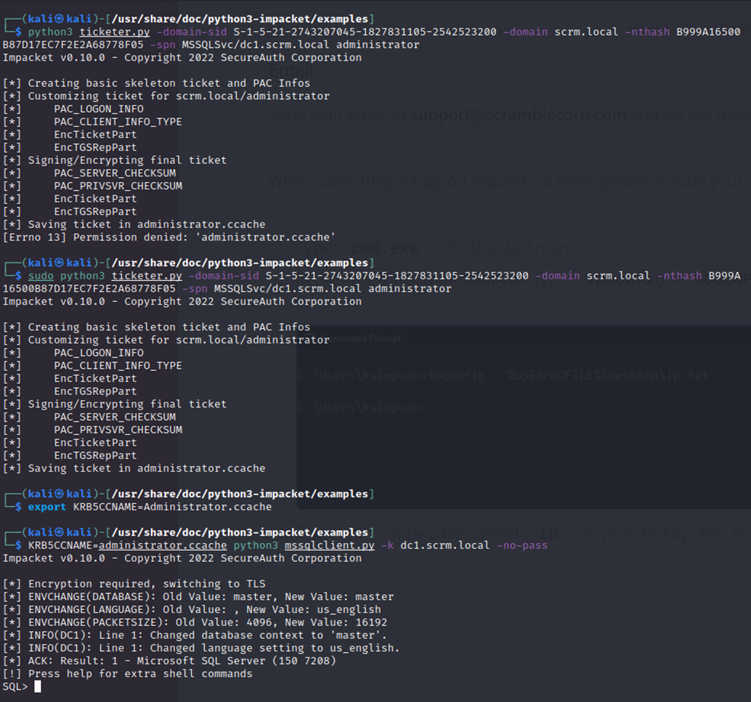
Task: Click "dc1.scrm.local" after the -k flag
Action: (445, 545)
